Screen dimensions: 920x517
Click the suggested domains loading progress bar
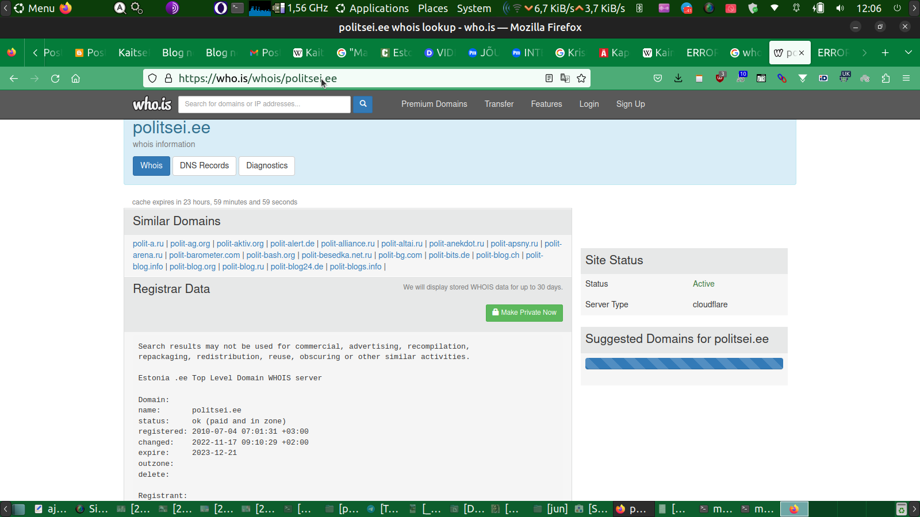point(684,364)
